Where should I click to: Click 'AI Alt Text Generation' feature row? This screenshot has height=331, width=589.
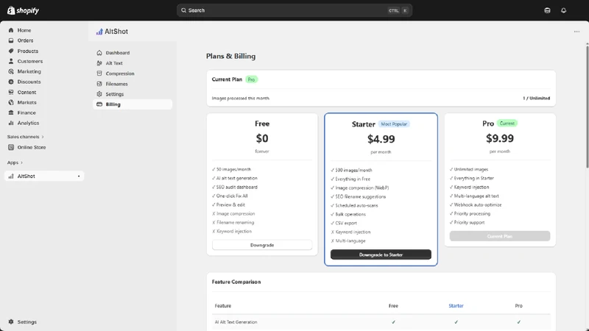coord(381,322)
